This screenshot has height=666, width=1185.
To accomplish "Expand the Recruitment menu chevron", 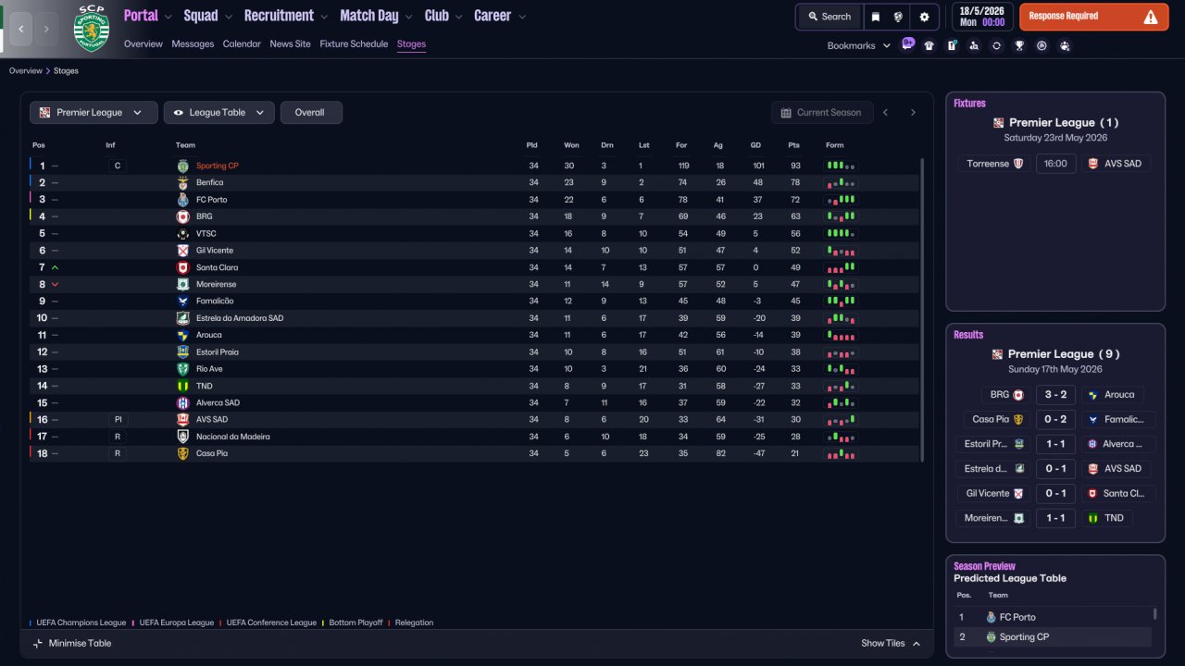I will (323, 17).
